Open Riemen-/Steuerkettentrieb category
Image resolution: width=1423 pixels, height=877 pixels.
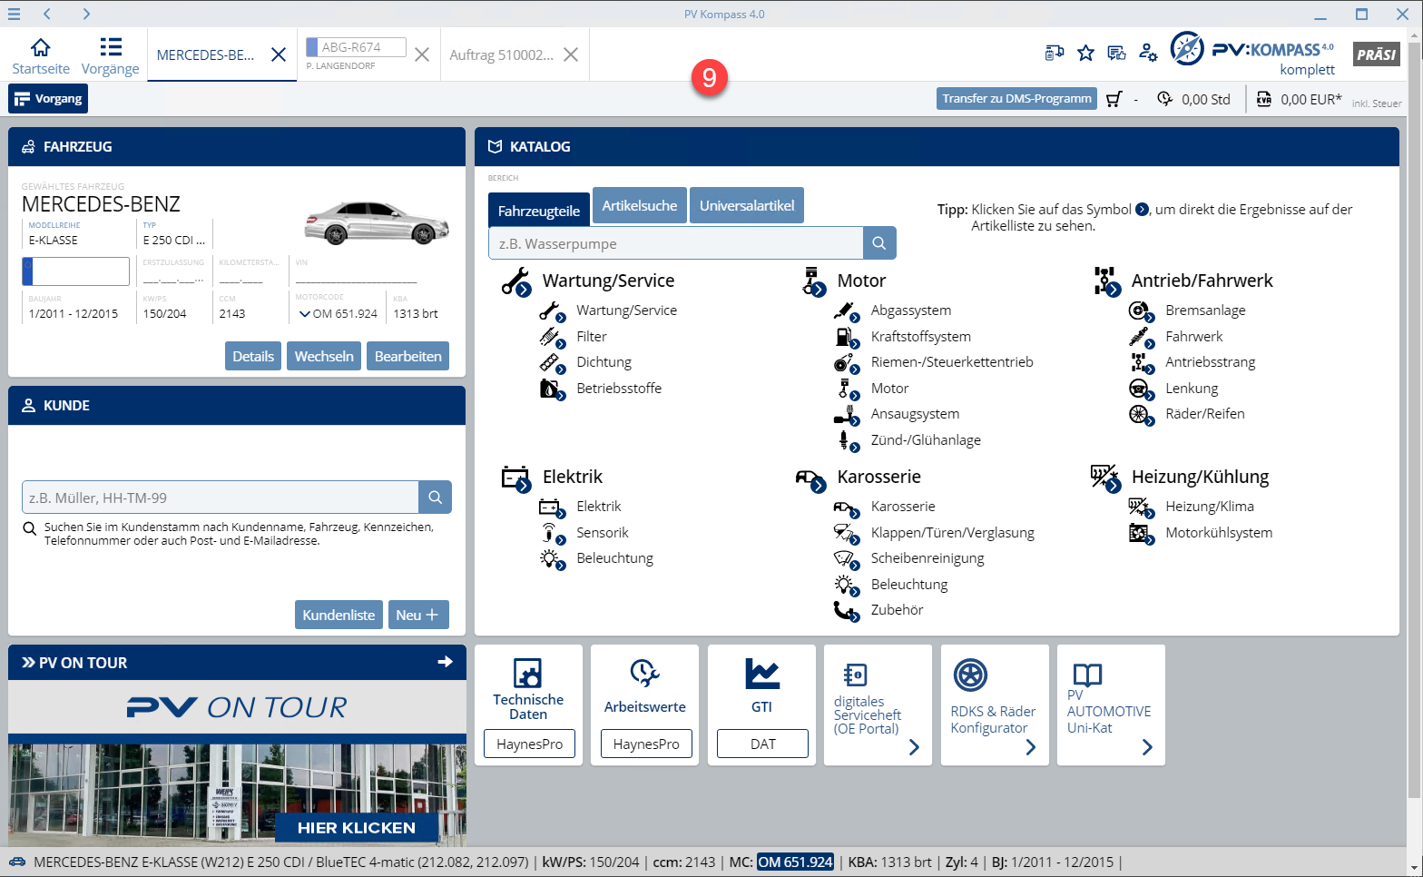tap(952, 362)
